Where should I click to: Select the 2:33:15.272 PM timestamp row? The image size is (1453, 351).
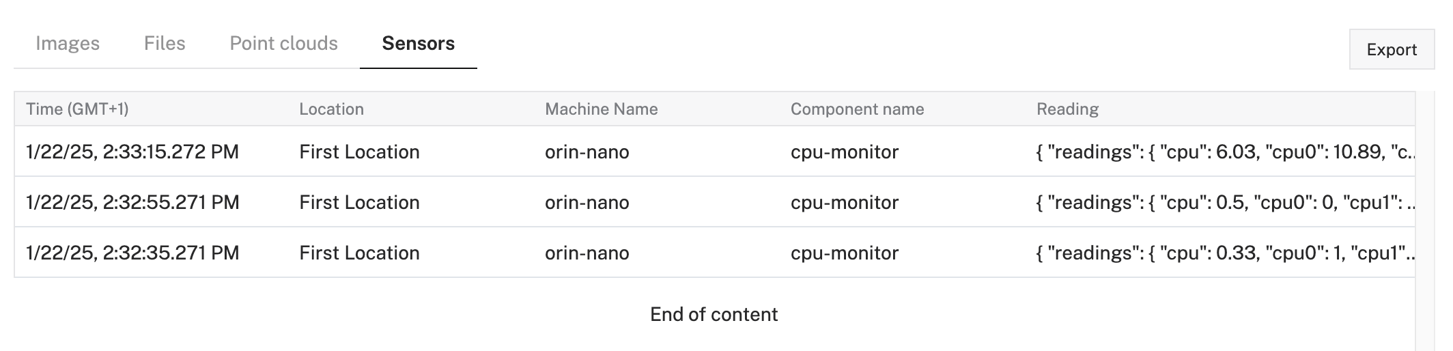[x=132, y=152]
